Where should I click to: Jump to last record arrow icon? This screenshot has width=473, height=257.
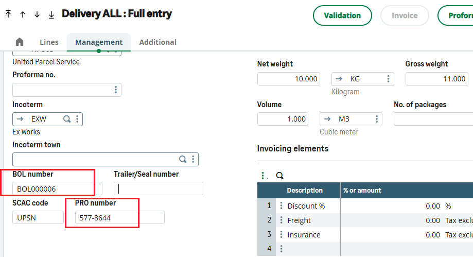tap(51, 14)
